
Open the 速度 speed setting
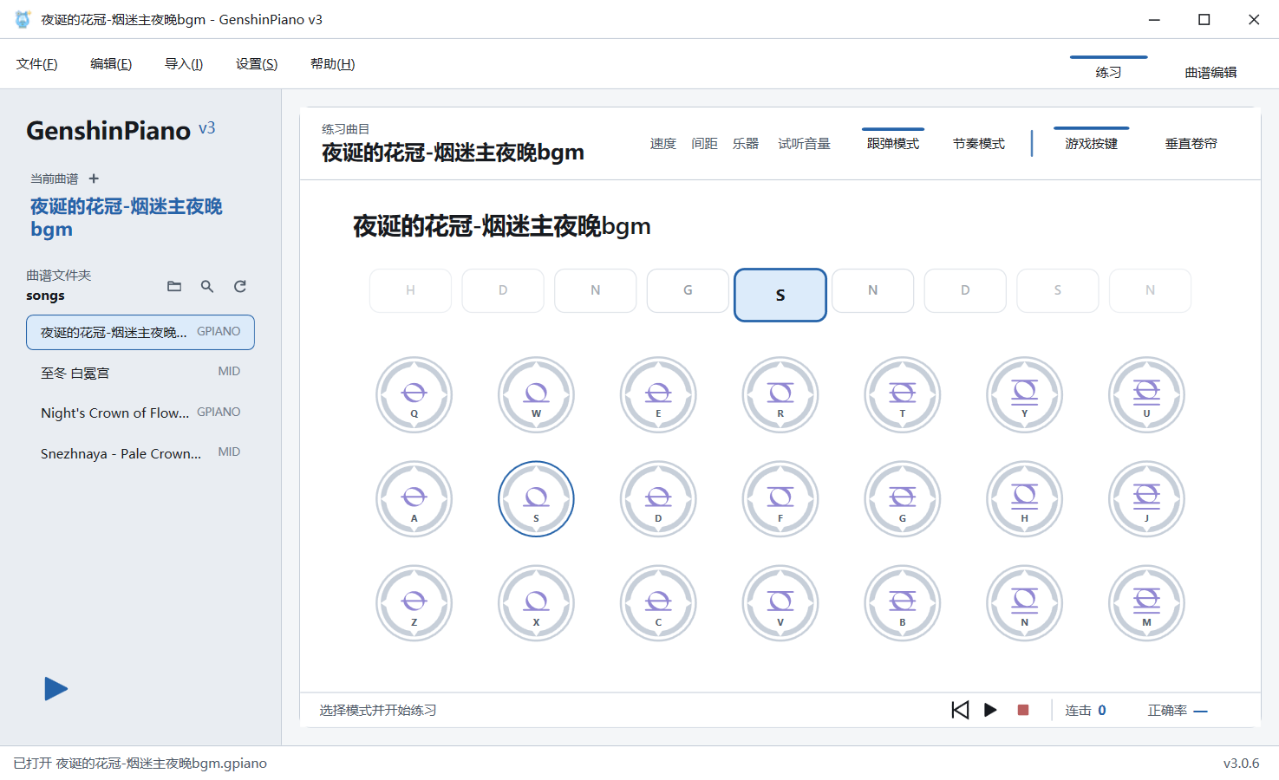pos(663,144)
